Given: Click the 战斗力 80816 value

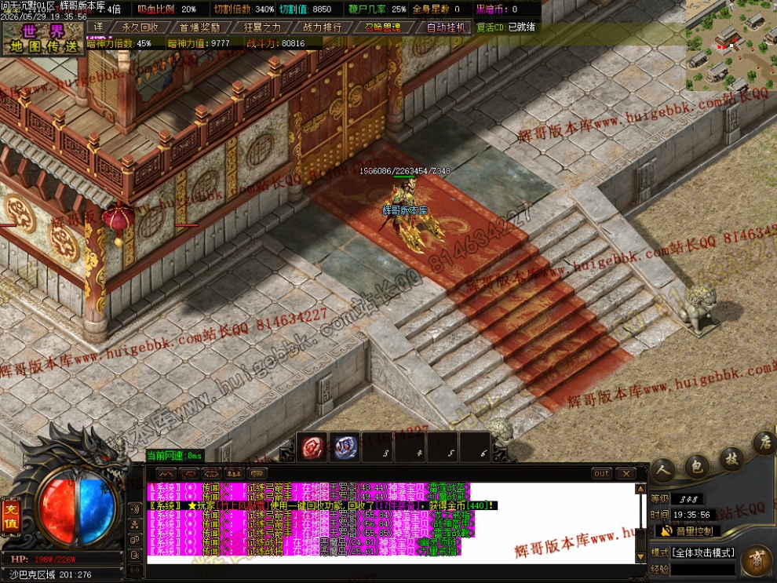Looking at the screenshot, I should click(x=276, y=43).
